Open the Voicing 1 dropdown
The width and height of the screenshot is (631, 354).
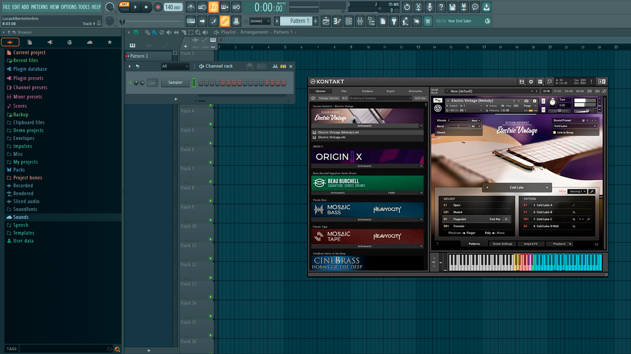[x=577, y=191]
